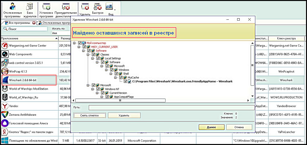Select the Zemana AntiMalware shield icon
The image size is (307, 145).
pos(5,115)
